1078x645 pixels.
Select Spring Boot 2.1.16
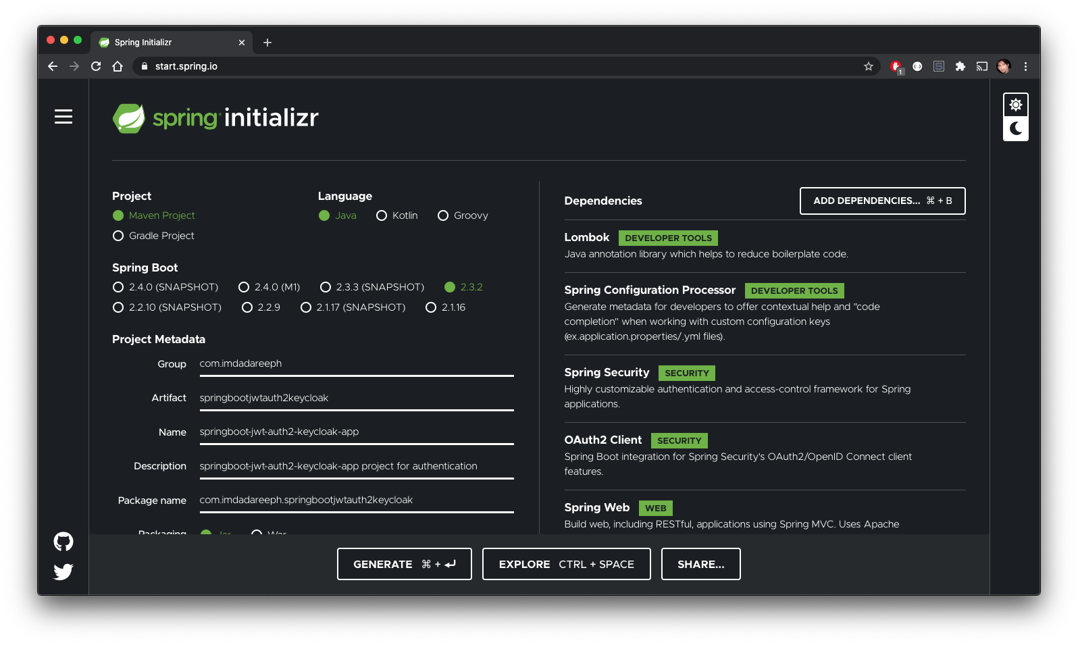coord(446,307)
